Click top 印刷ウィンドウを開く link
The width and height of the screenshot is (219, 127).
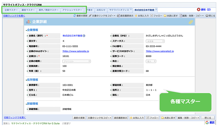coord(14,16)
